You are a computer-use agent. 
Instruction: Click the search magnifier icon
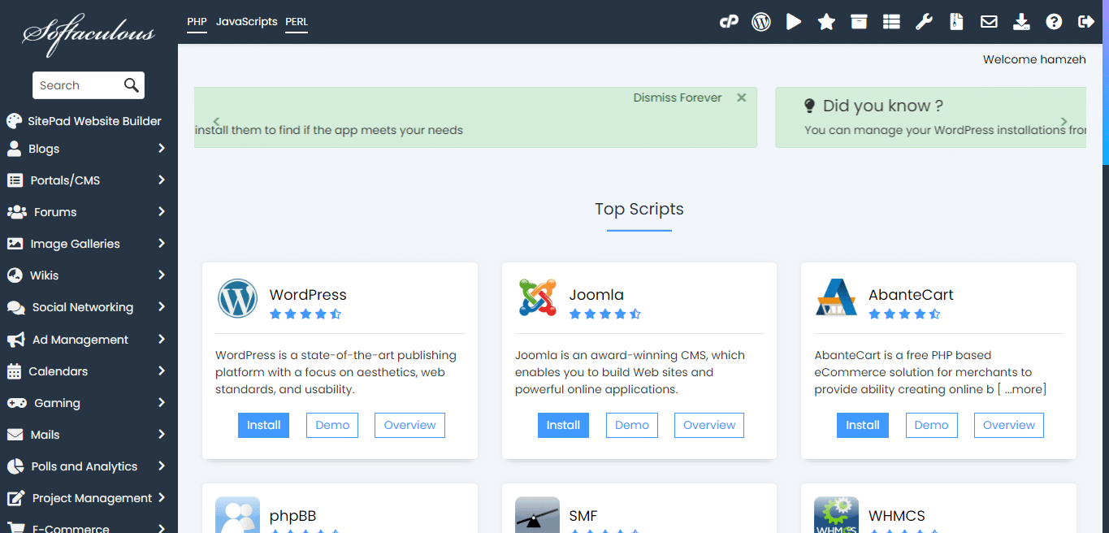(x=131, y=85)
